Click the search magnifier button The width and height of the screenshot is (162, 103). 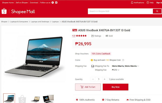(157, 11)
